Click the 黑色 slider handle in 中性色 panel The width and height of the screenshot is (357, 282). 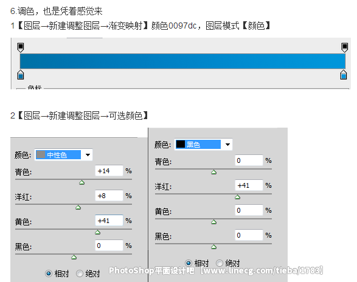74,257
